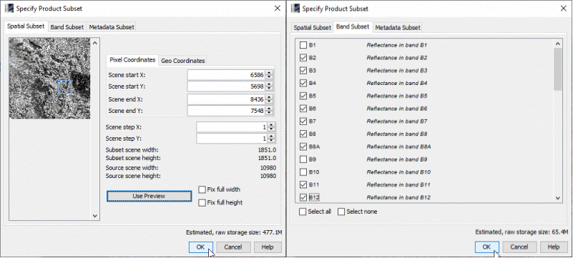Check the B9 band checkbox
Viewport: 573px width, 258px height.
303,159
